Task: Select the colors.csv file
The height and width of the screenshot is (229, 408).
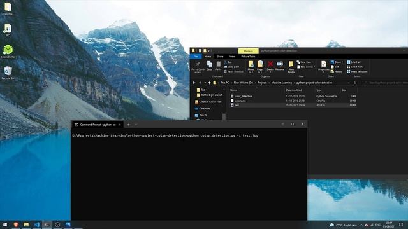Action: [x=293, y=101]
